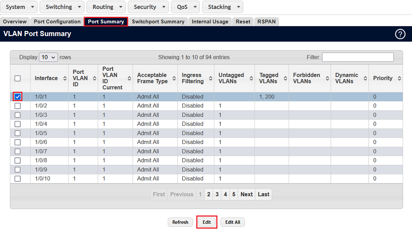The height and width of the screenshot is (232, 412).
Task: Click the interface name 1/0/10
Action: pyautogui.click(x=43, y=179)
